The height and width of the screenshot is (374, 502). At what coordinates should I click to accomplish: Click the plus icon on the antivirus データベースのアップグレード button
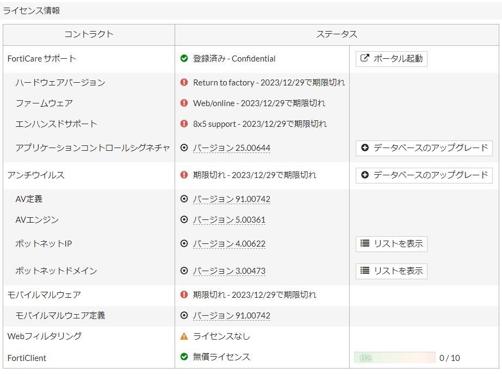tap(365, 175)
